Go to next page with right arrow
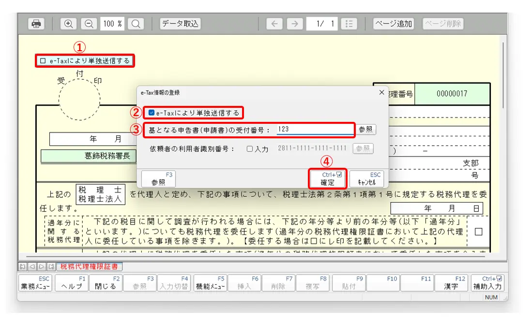532x325 pixels. coord(294,24)
